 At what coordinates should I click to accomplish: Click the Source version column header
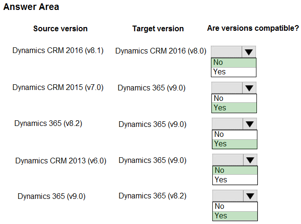point(61,29)
